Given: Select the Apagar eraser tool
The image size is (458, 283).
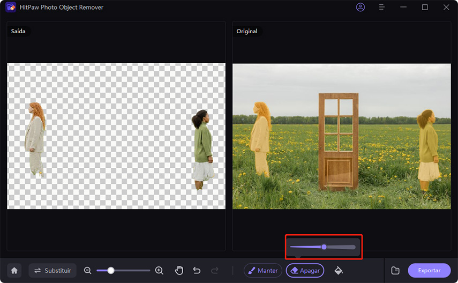Looking at the screenshot, I should point(305,271).
